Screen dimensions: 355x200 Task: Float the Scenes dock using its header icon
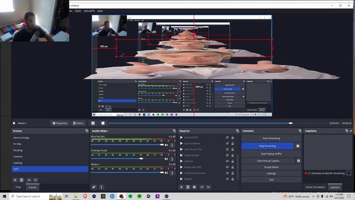coord(87,131)
